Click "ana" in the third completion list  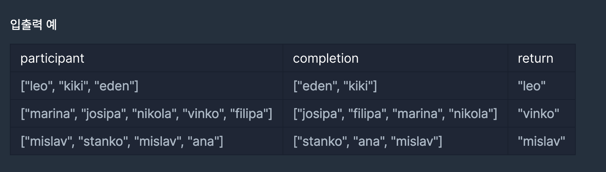click(x=368, y=141)
